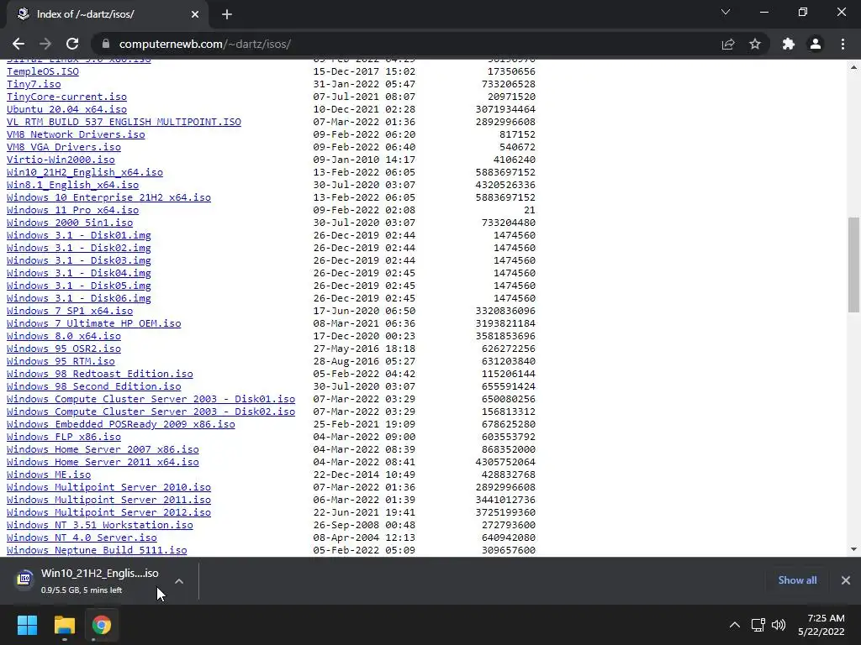Click the Win10_21H2_English_x64.iso link

tap(85, 172)
